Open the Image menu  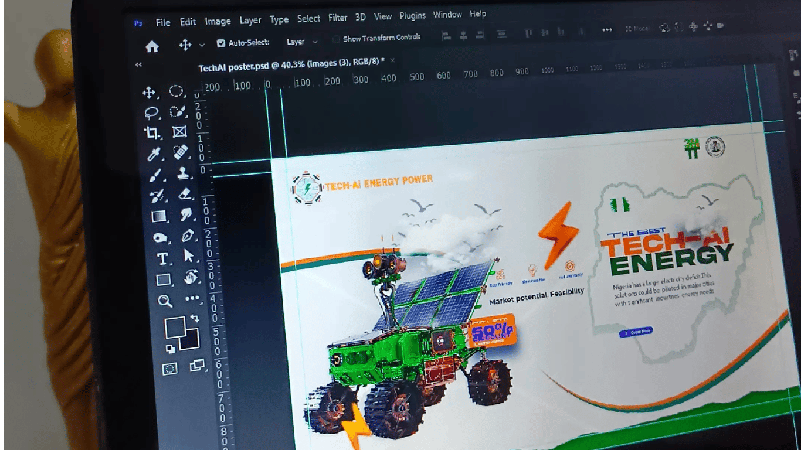click(218, 21)
